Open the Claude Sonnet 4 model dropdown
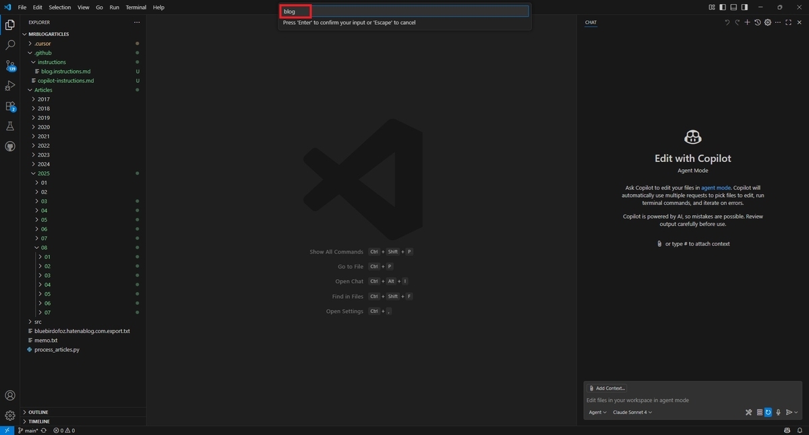 (x=632, y=412)
